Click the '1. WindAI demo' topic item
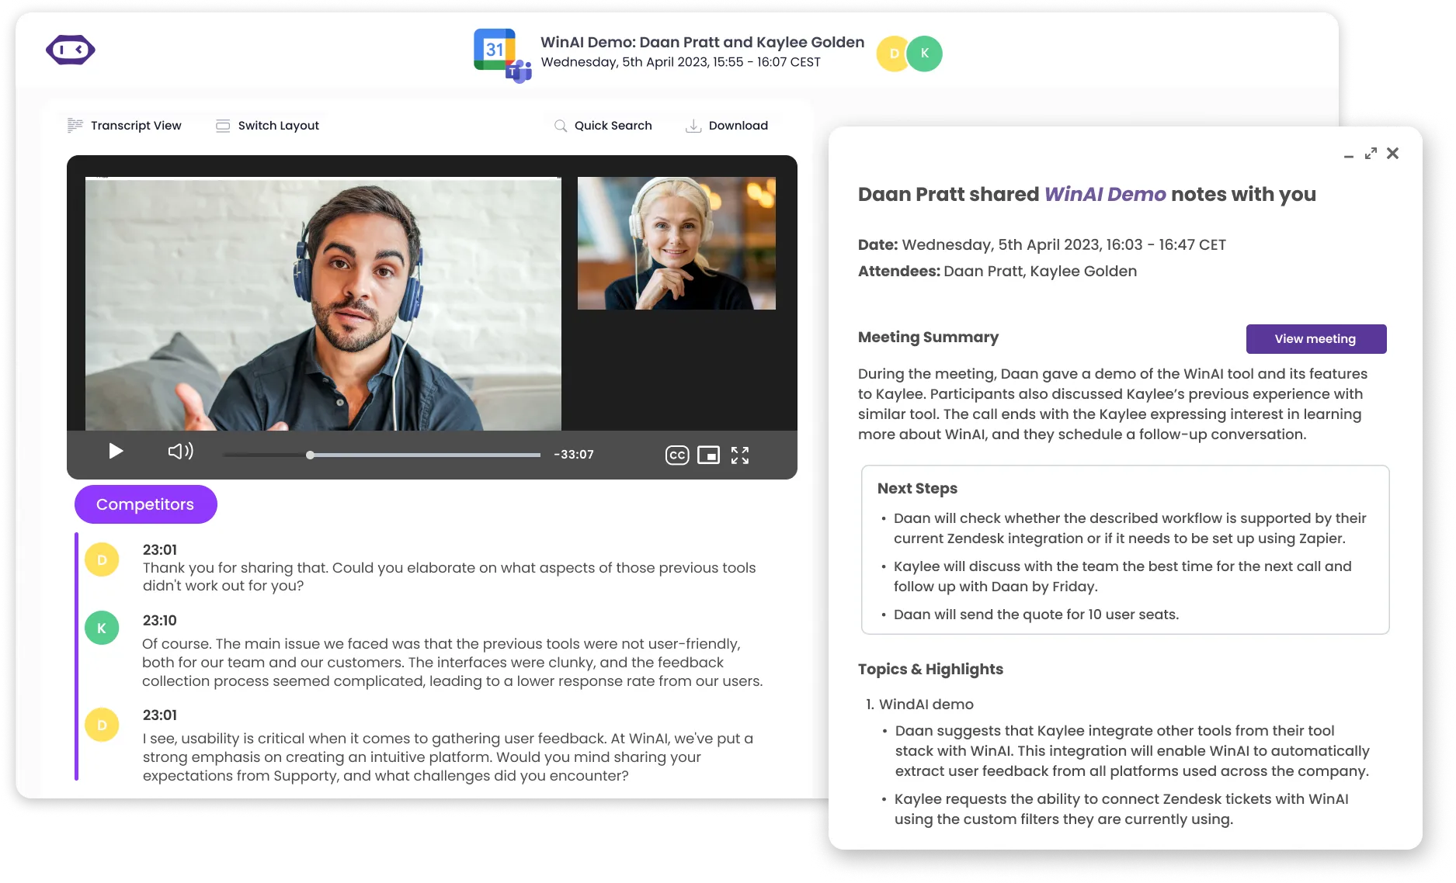Image resolution: width=1456 pixels, height=883 pixels. pos(920,705)
